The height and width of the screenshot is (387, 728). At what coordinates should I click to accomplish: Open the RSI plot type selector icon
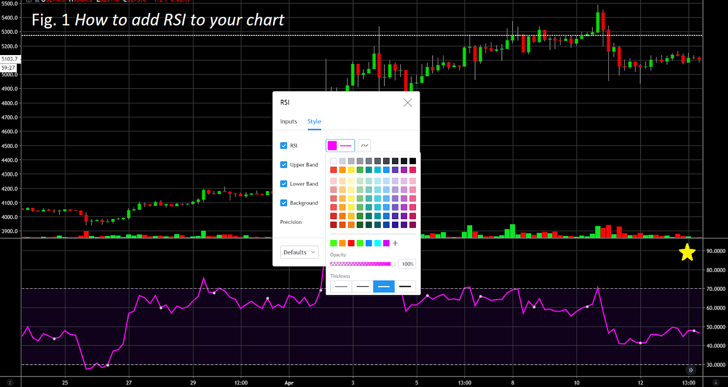pyautogui.click(x=365, y=145)
